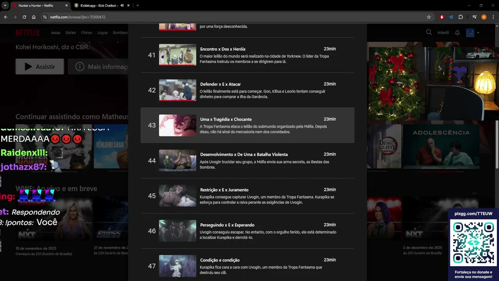499x281 pixels.
Task: Click the Netflix logo
Action: [27, 33]
